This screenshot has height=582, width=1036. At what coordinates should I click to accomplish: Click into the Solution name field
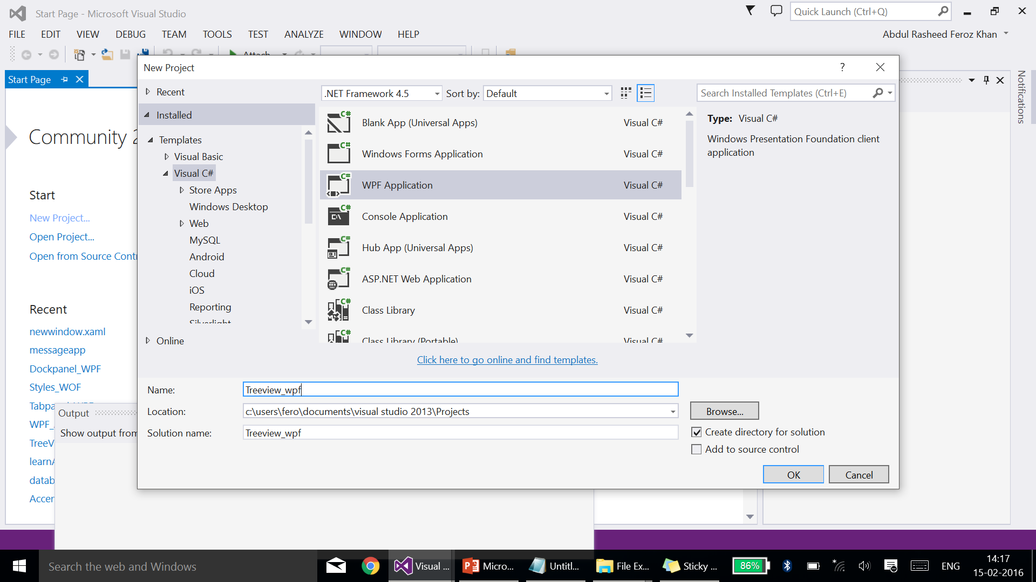(x=460, y=433)
